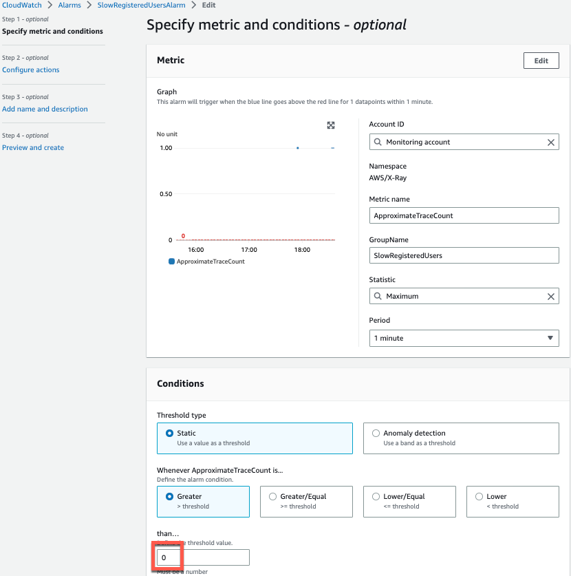Click the ApproximateTraceCount legend color box
This screenshot has width=571, height=576.
coord(171,262)
